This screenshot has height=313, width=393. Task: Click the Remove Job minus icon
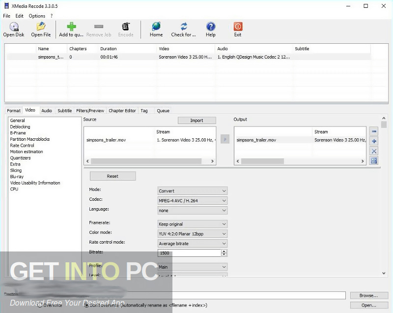coord(99,27)
